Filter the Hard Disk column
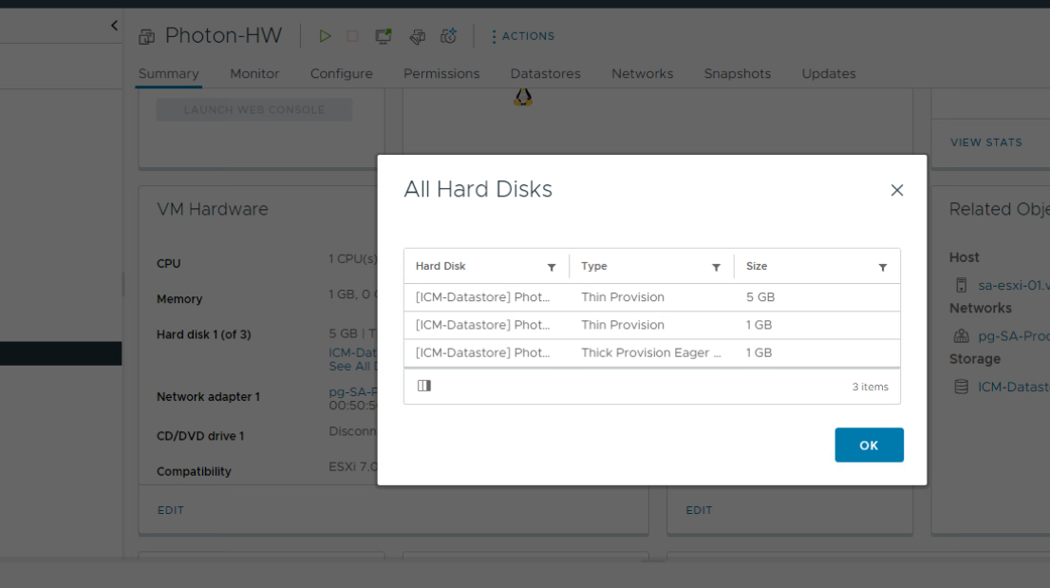 pos(552,267)
